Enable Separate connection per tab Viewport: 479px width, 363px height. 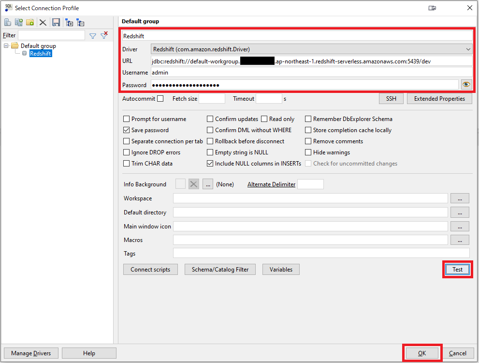coord(126,141)
